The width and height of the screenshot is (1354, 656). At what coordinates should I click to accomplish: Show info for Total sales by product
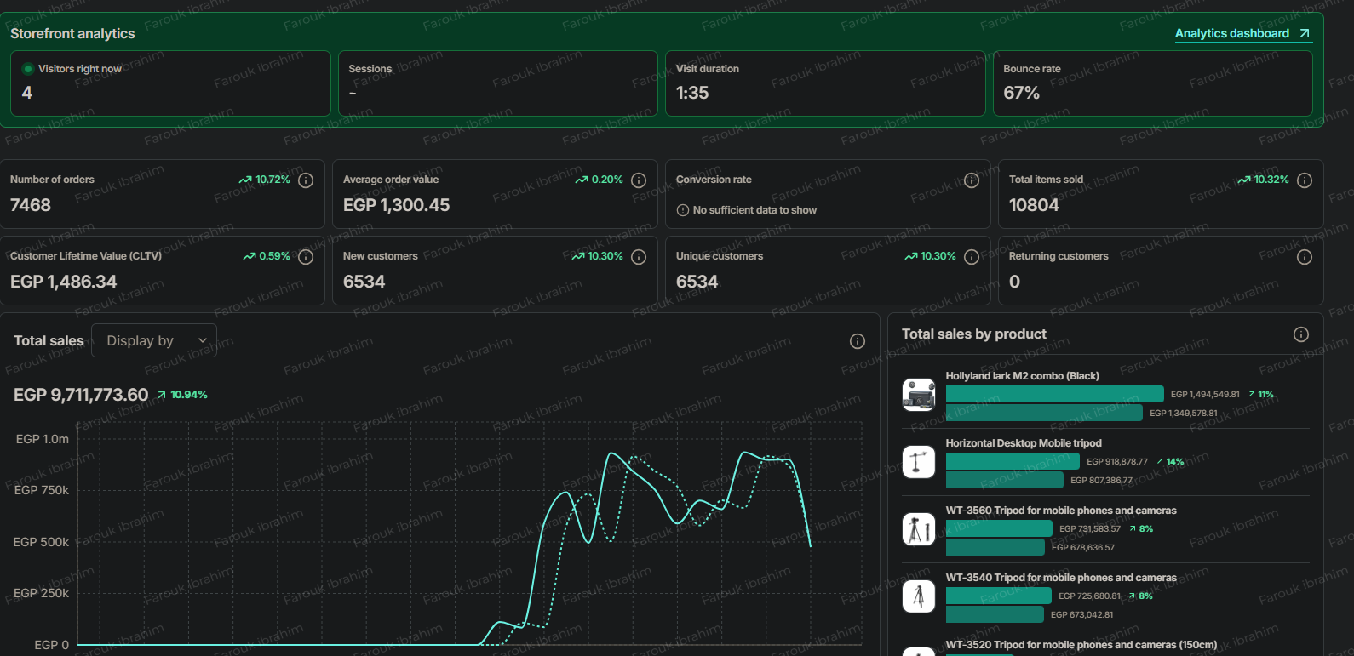(x=1301, y=334)
